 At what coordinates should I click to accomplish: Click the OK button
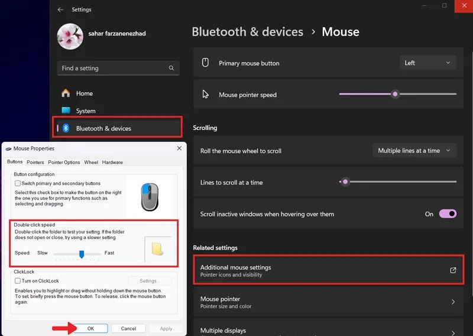coord(90,328)
